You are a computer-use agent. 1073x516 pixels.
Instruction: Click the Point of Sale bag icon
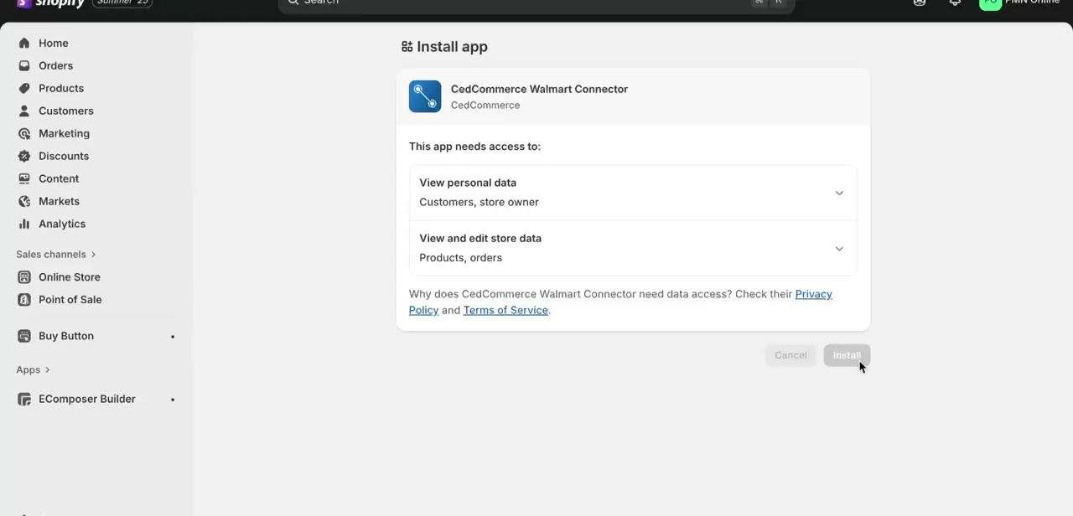click(24, 300)
